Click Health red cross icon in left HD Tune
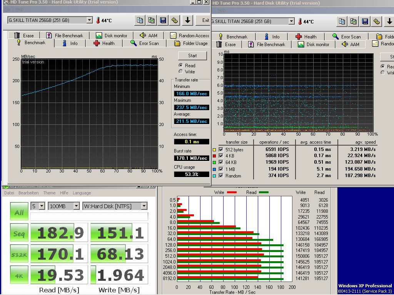Image resolution: width=394 pixels, height=295 pixels. click(x=97, y=43)
